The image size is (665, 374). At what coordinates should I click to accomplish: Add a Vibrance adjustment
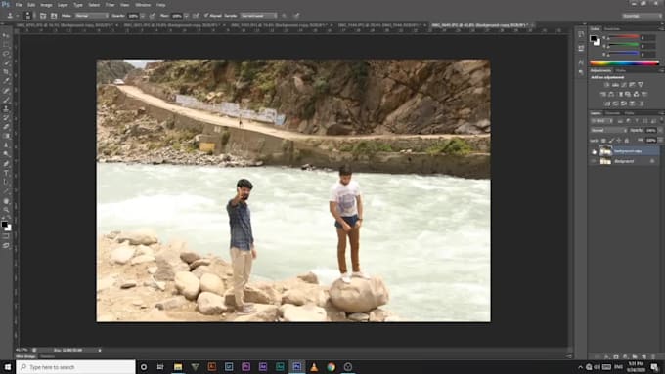click(641, 85)
